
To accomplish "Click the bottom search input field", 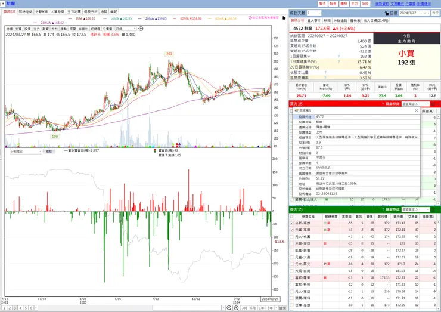I will pyautogui.click(x=187, y=308).
